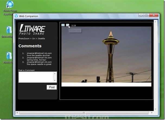
Task: Click the 5.1X zoom level text
Action: point(74,25)
